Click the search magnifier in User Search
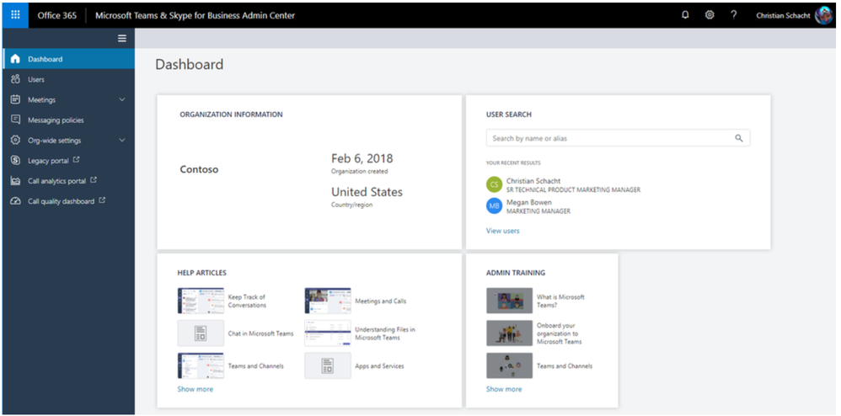 (739, 138)
